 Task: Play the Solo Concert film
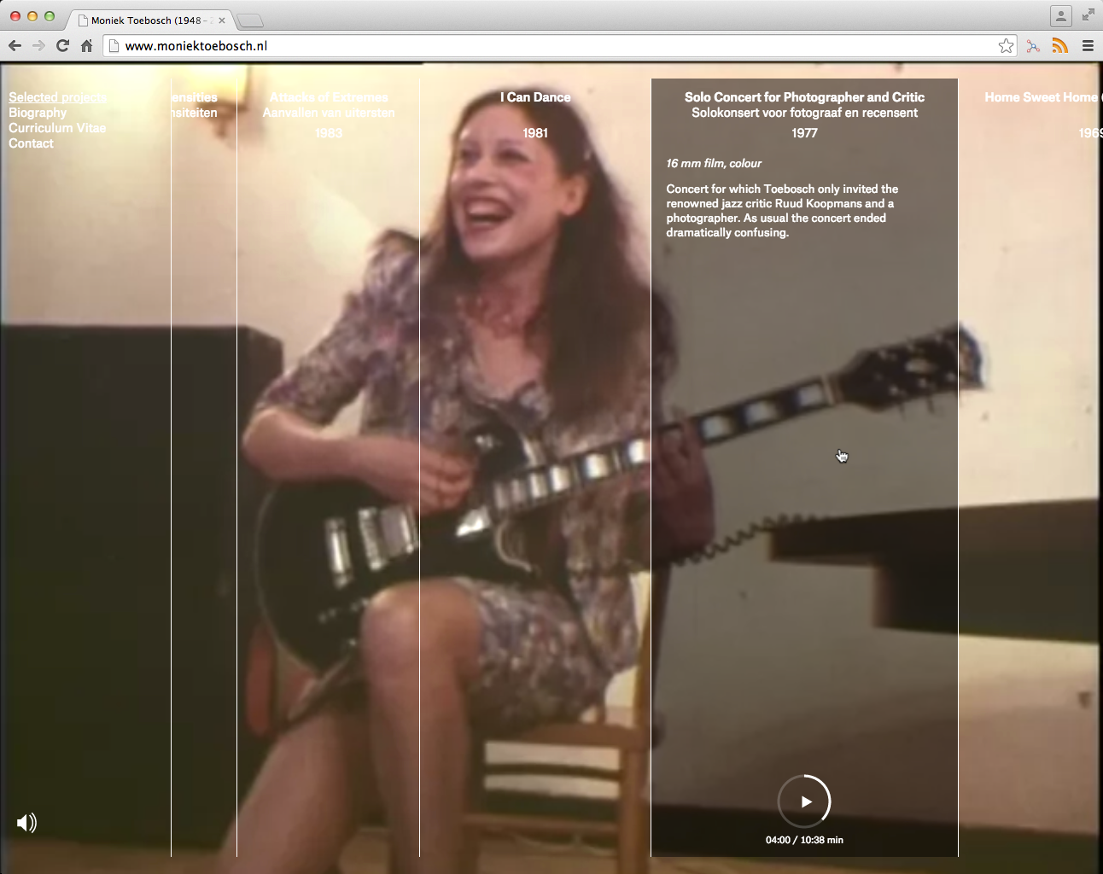tap(804, 801)
